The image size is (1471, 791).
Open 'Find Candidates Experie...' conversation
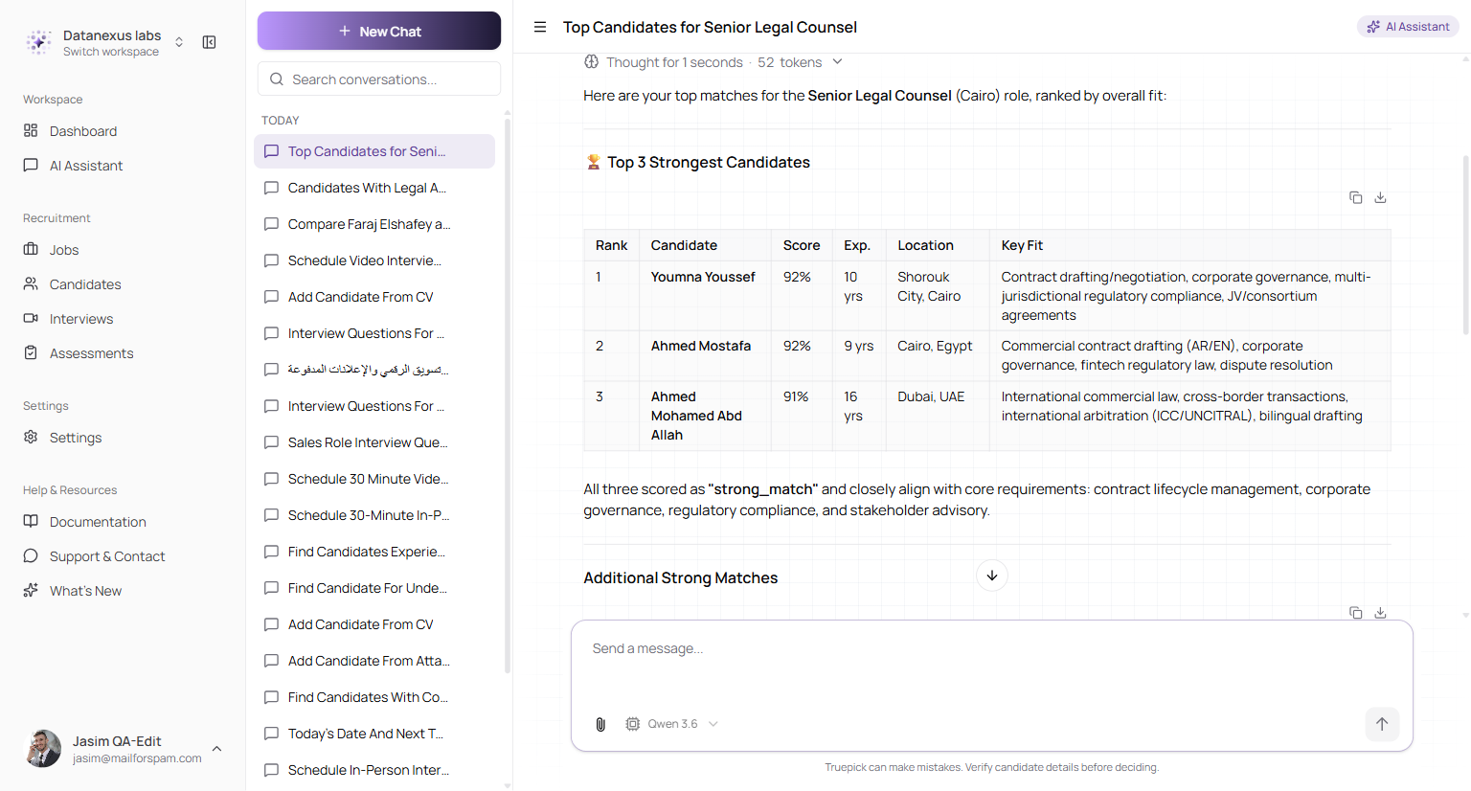coord(374,552)
